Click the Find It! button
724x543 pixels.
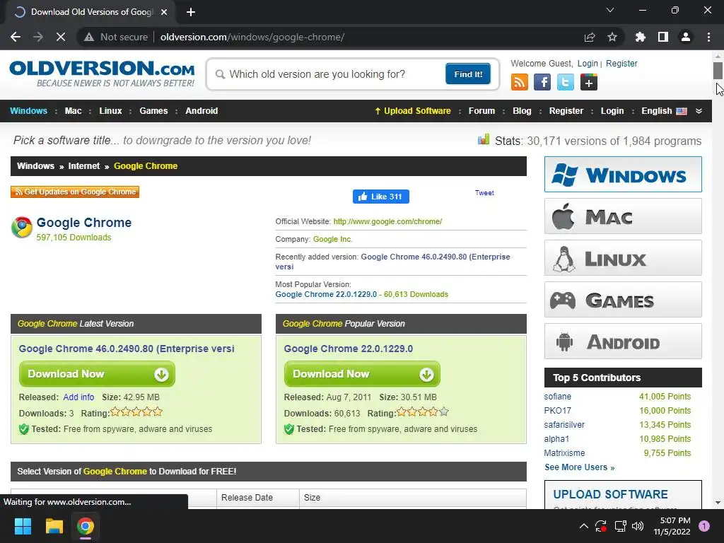pyautogui.click(x=468, y=74)
